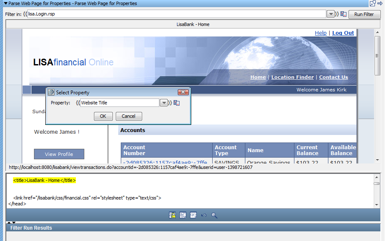Click the right arrow icon at top right
Viewport: 385px width, 241px height.
pyautogui.click(x=380, y=3)
